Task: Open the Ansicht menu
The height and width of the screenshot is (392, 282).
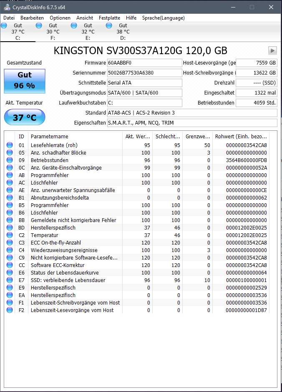Action: click(85, 18)
